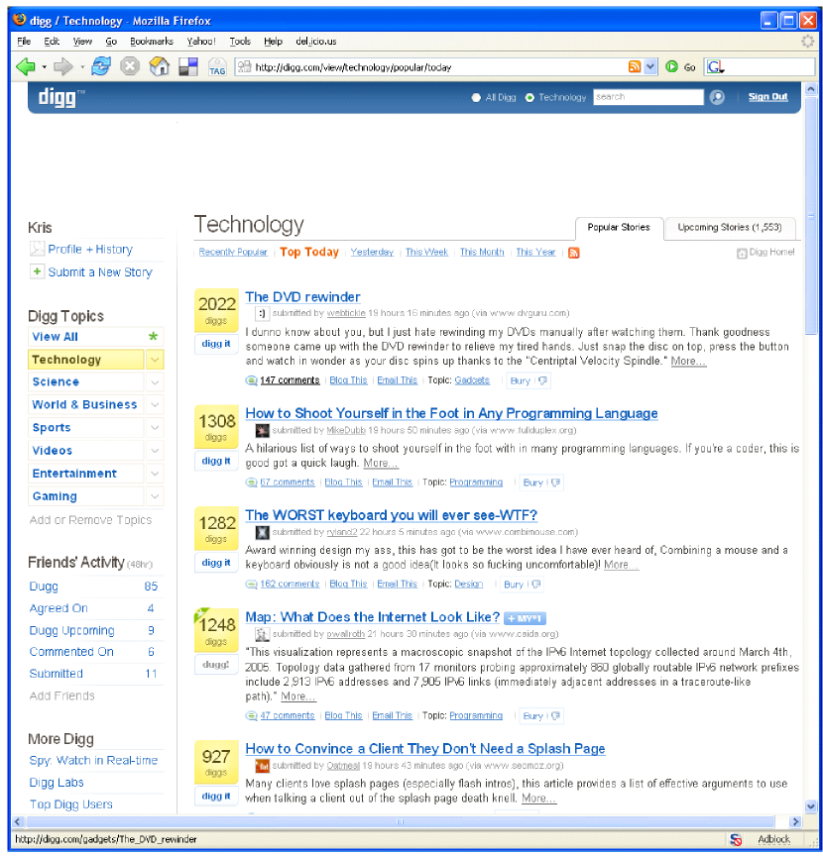Click Add or Remove Topics

pyautogui.click(x=90, y=520)
